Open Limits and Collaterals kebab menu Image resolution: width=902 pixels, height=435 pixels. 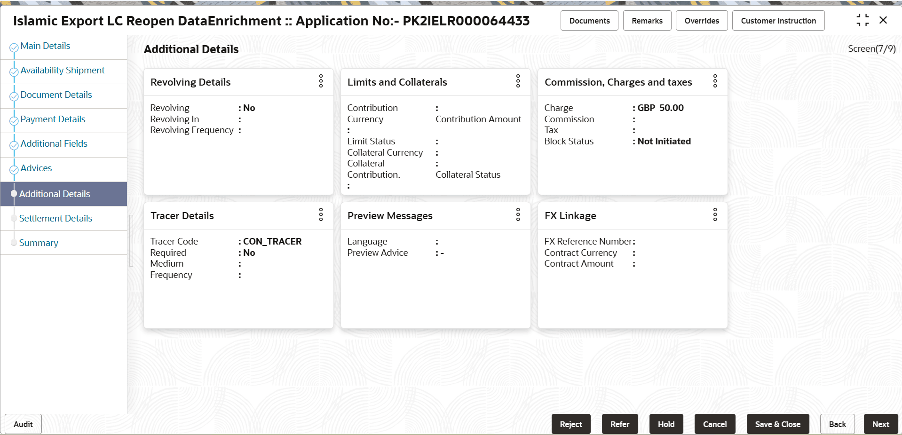[518, 81]
